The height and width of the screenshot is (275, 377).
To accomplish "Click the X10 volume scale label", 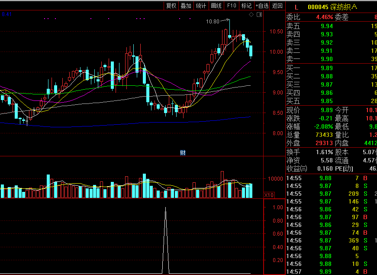I will coord(269,195).
